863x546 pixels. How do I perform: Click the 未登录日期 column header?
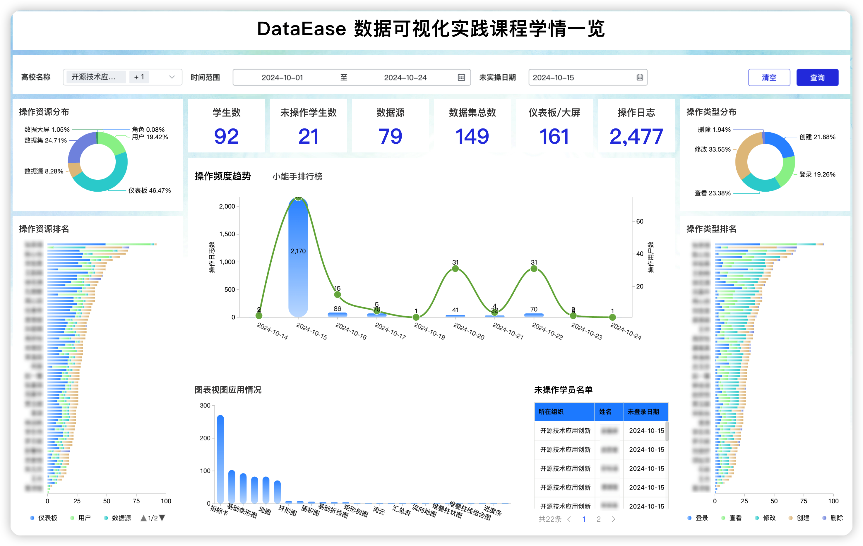[x=646, y=412]
